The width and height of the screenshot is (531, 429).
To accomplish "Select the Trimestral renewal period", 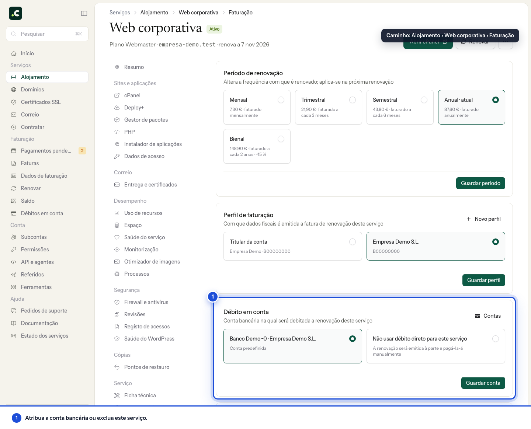I will tap(329, 107).
